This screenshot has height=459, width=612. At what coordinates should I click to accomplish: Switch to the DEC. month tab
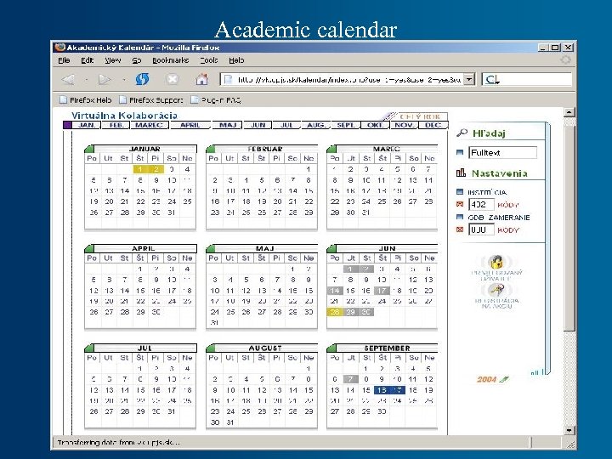coord(433,125)
